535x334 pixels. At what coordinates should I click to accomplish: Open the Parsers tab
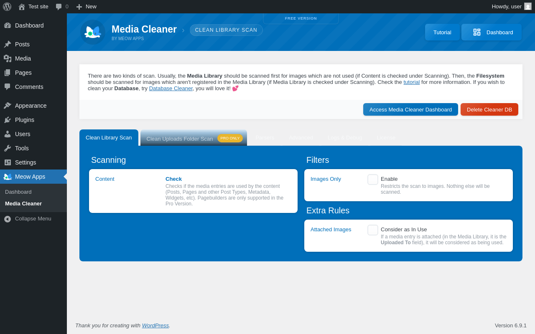pos(265,138)
